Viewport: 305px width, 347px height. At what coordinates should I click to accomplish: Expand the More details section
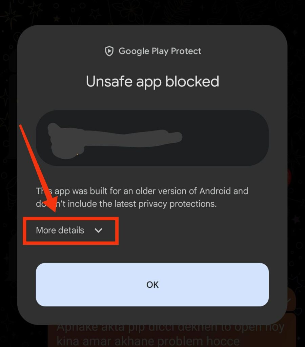69,230
